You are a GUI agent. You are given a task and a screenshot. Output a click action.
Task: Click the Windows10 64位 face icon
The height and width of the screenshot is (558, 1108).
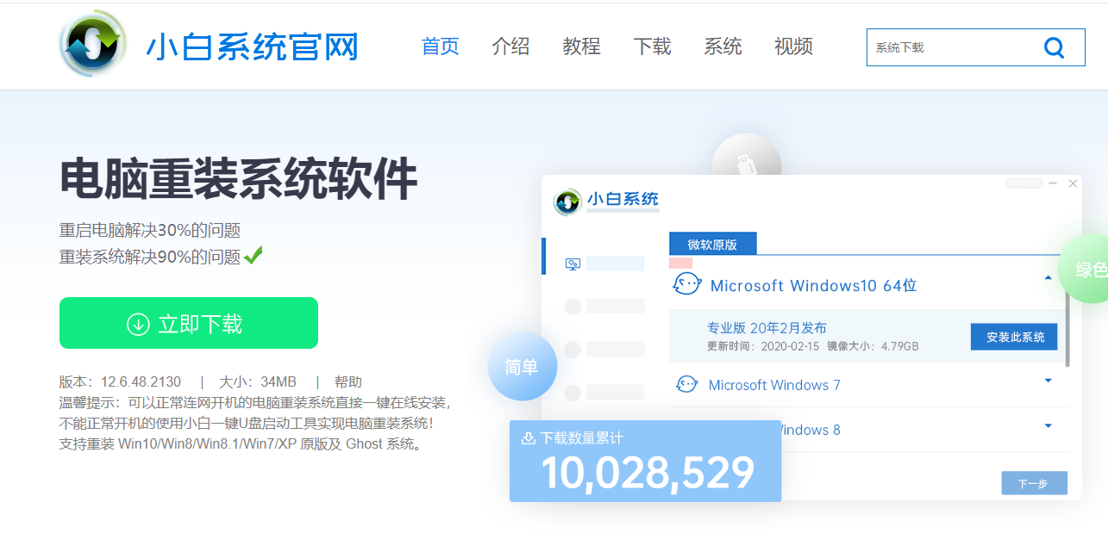pos(686,284)
